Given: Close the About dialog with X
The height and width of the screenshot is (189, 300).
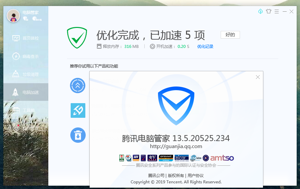Looking at the screenshot, I should pos(258,77).
